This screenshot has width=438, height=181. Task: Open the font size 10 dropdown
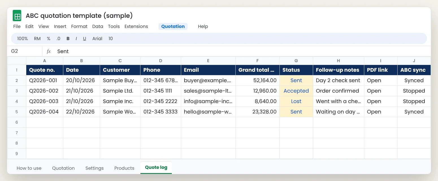coord(110,39)
